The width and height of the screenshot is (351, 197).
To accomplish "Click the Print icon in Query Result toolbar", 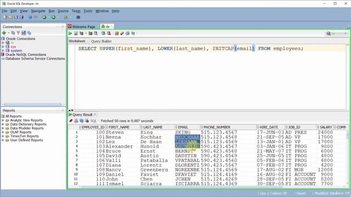I will (76, 121).
